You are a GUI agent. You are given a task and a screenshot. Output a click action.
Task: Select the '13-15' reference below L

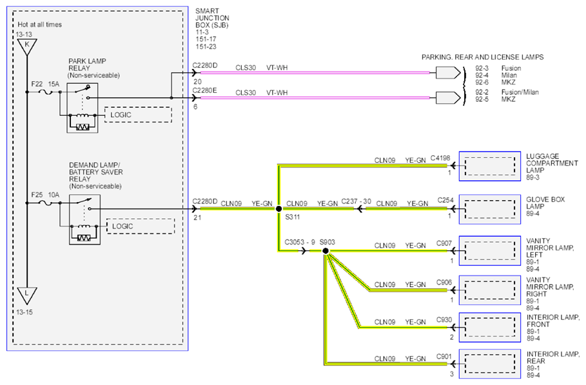point(24,312)
